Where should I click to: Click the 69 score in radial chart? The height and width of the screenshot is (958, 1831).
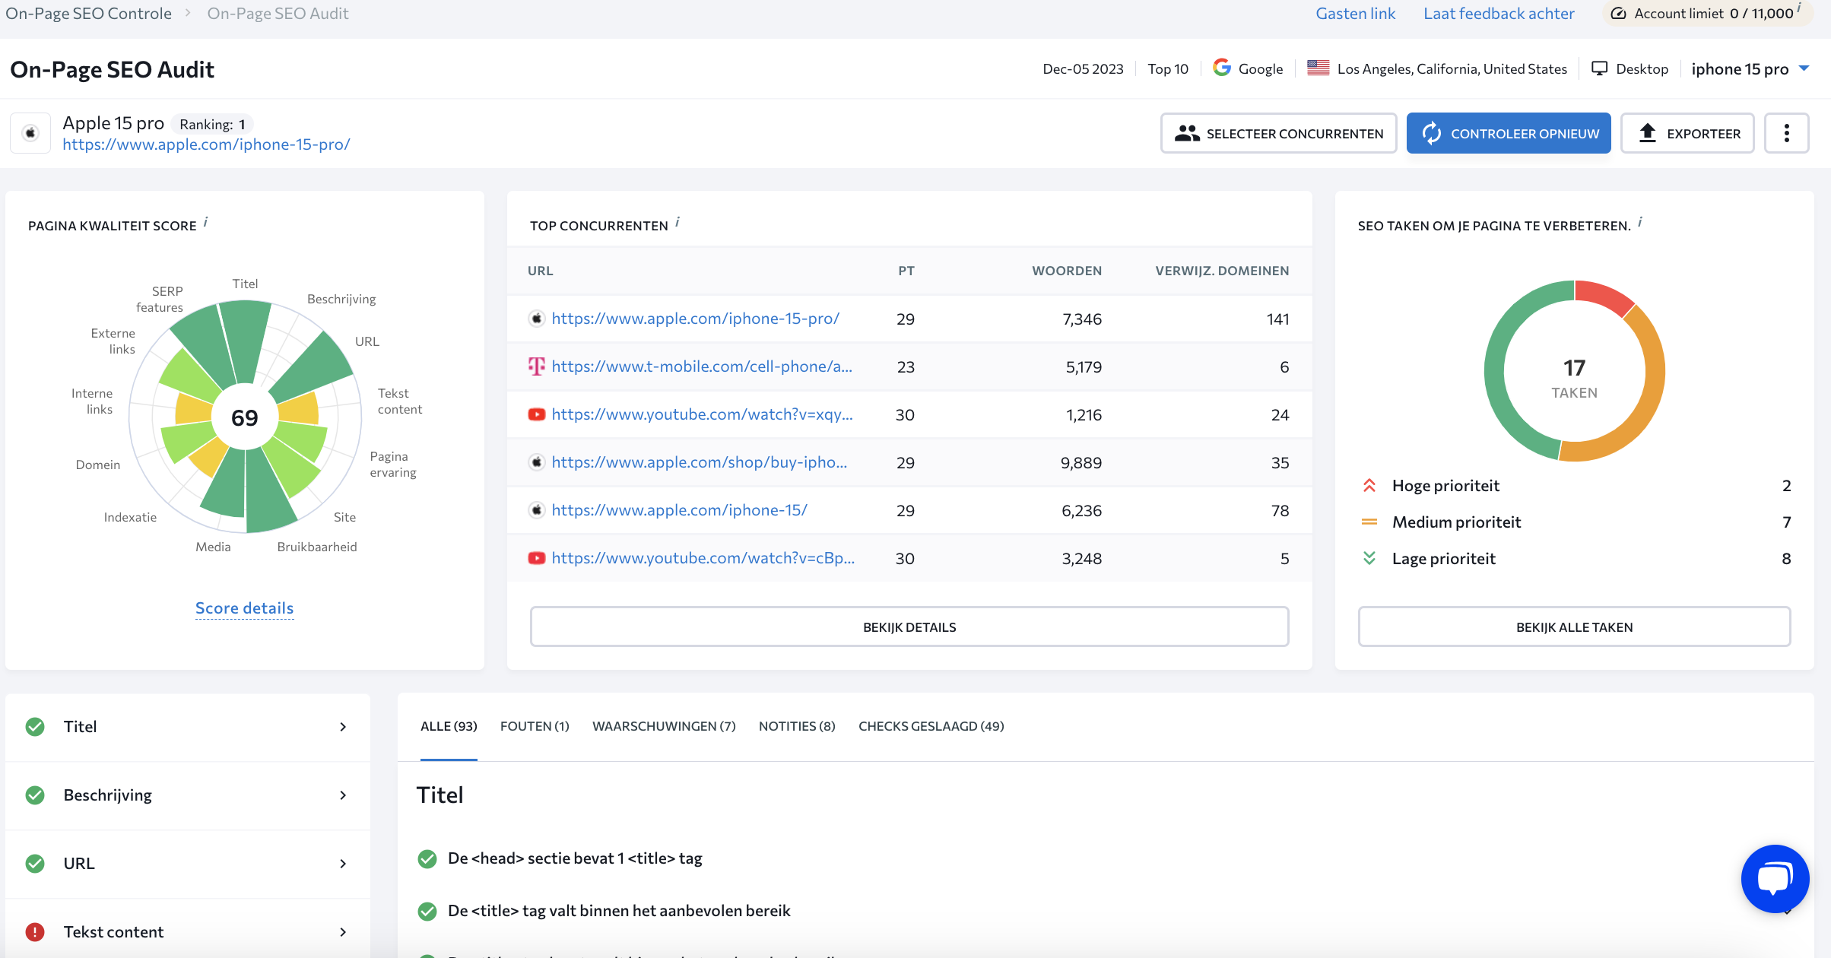click(x=245, y=417)
